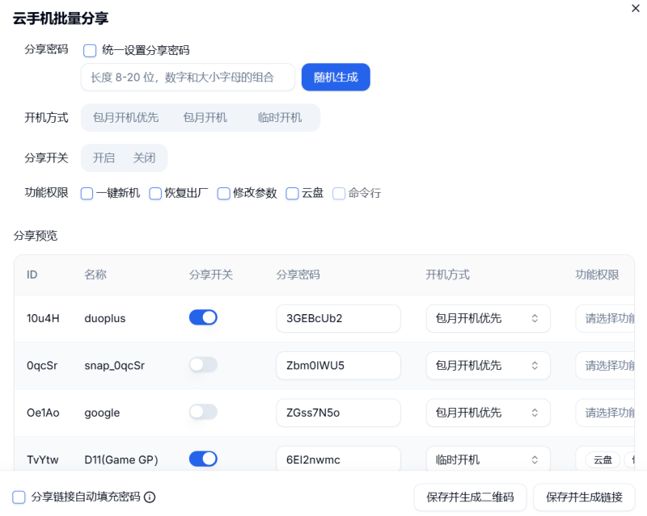Check the 命令行 permission
This screenshot has height=516, width=647.
coord(339,193)
